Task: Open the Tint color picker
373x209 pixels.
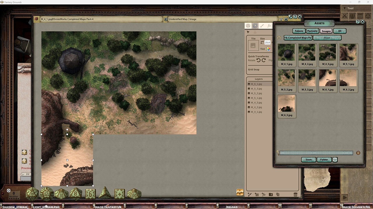Action: tap(269, 49)
